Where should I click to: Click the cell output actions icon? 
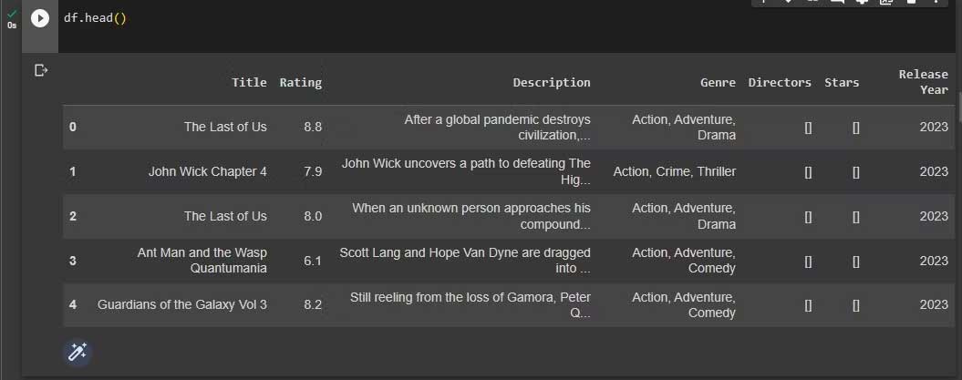pos(40,70)
